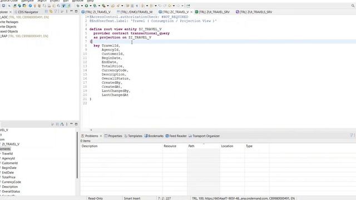
Task: Select TravelId in the Outline
Action: (7, 154)
